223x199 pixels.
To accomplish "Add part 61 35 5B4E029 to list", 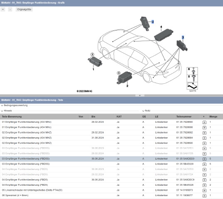I will click(x=204, y=164).
